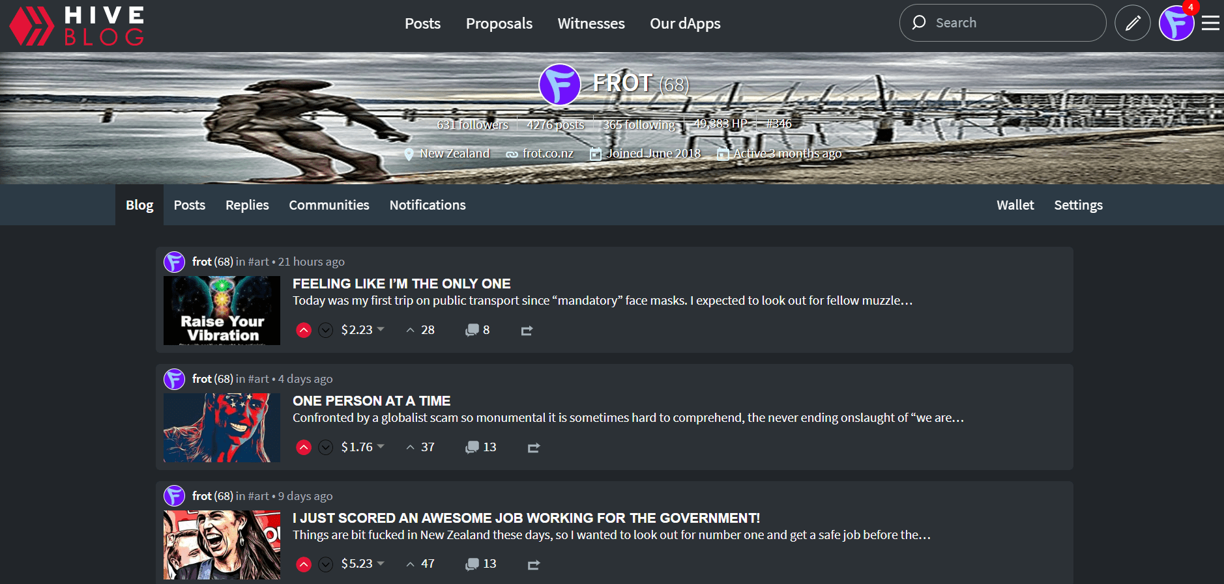Viewport: 1224px width, 584px height.
Task: Toggle upvote on the government job post
Action: point(304,564)
